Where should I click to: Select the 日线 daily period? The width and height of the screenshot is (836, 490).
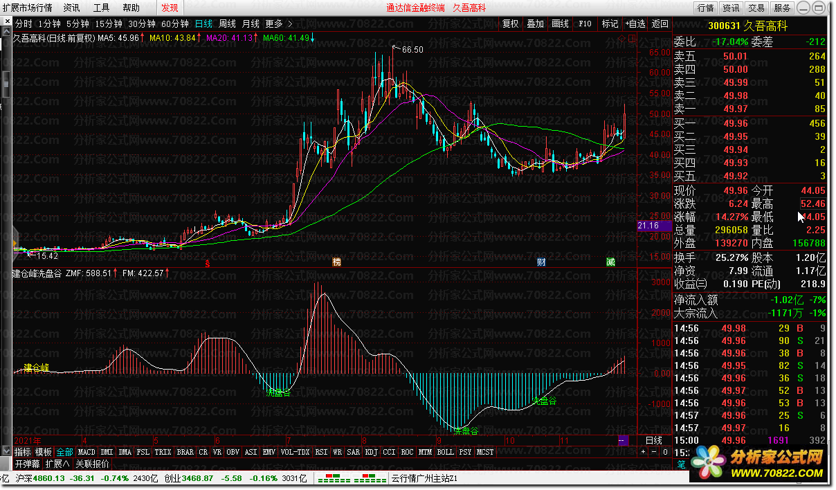tap(203, 24)
